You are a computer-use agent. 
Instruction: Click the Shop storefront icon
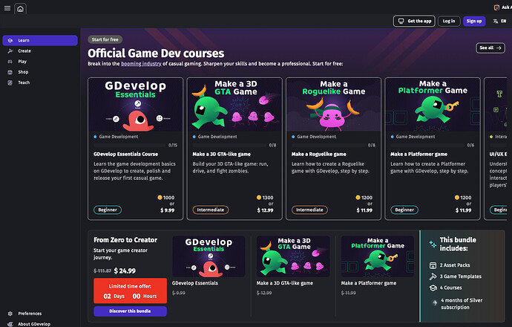(10, 72)
